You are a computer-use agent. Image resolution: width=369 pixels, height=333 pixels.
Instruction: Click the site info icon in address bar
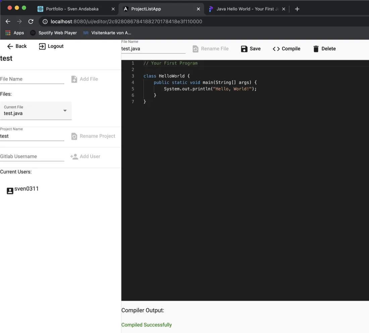pyautogui.click(x=45, y=22)
